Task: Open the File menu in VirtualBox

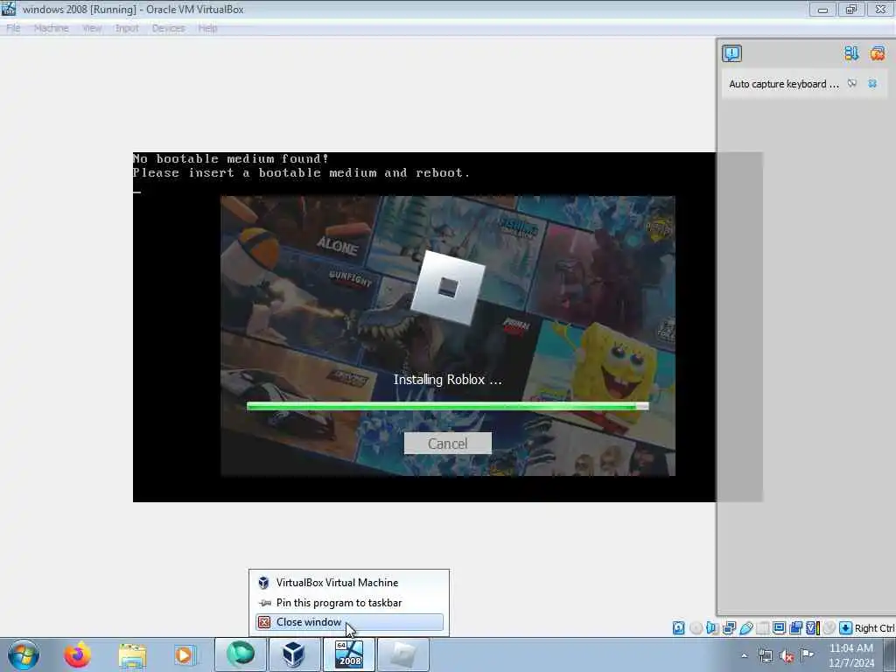Action: [13, 28]
